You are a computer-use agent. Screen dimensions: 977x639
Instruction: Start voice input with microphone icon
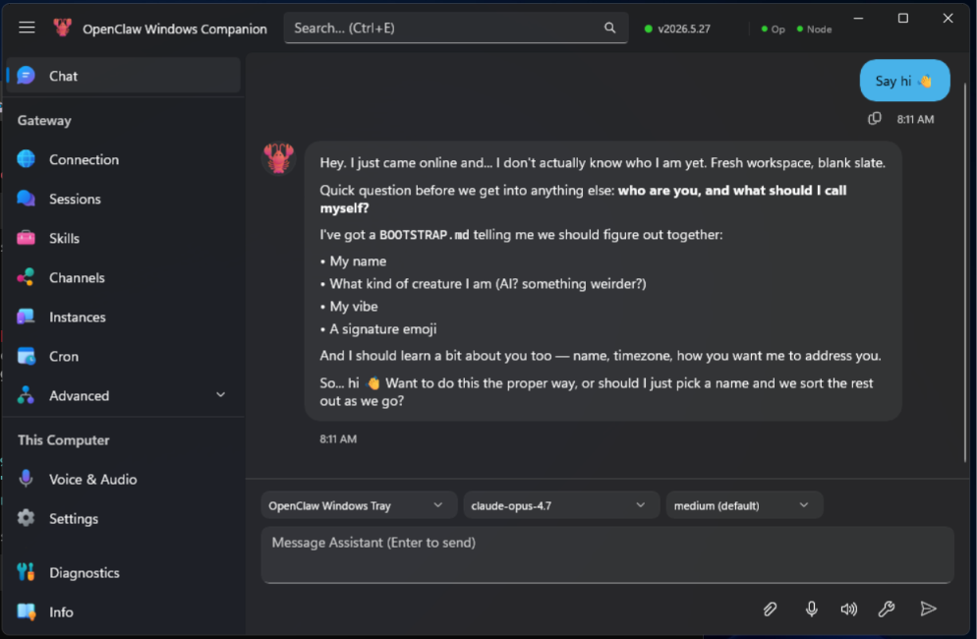click(811, 610)
